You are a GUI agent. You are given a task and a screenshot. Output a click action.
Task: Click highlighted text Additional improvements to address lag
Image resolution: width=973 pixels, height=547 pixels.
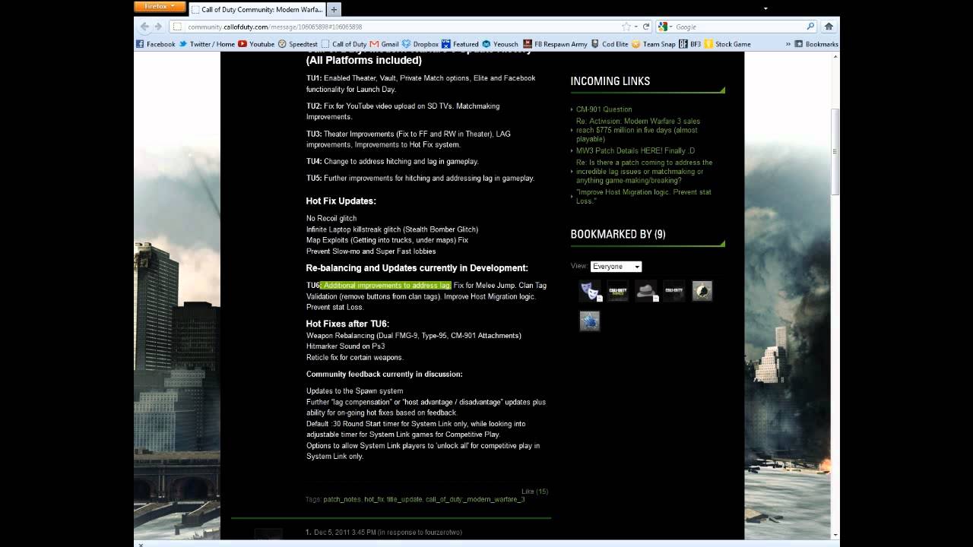pyautogui.click(x=386, y=286)
